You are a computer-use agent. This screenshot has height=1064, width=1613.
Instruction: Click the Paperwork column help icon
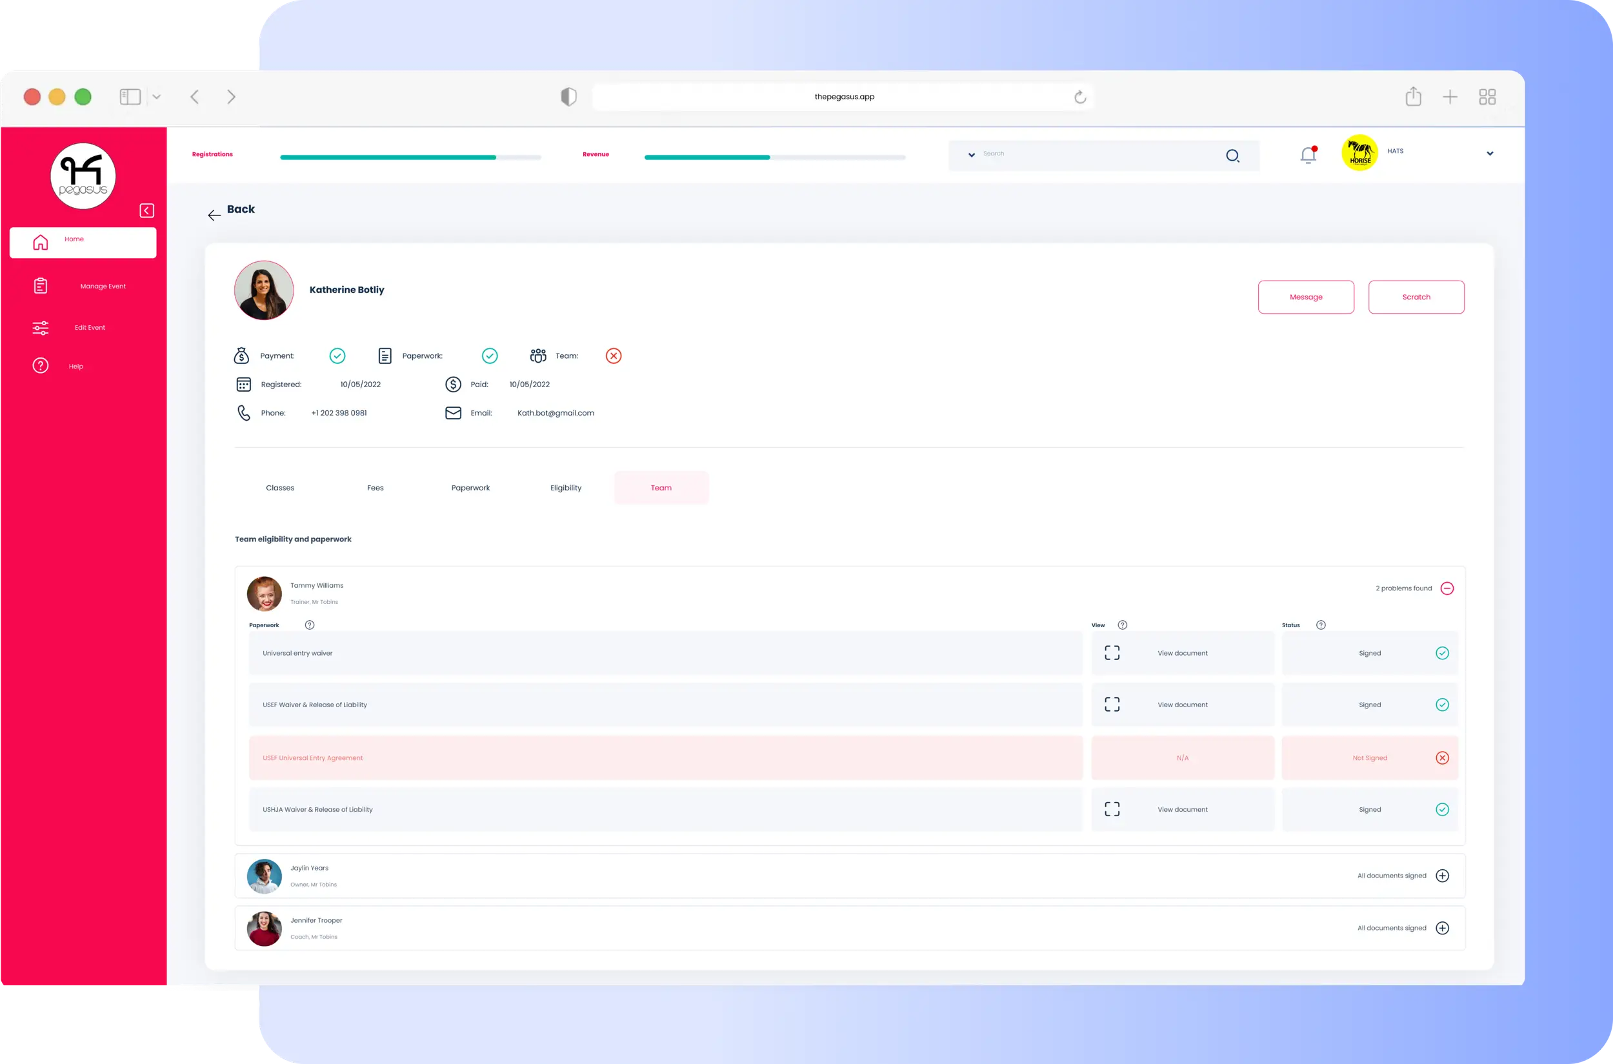[x=310, y=625]
